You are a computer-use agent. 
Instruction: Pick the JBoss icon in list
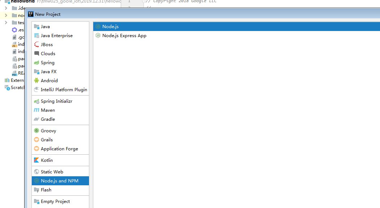coord(37,44)
